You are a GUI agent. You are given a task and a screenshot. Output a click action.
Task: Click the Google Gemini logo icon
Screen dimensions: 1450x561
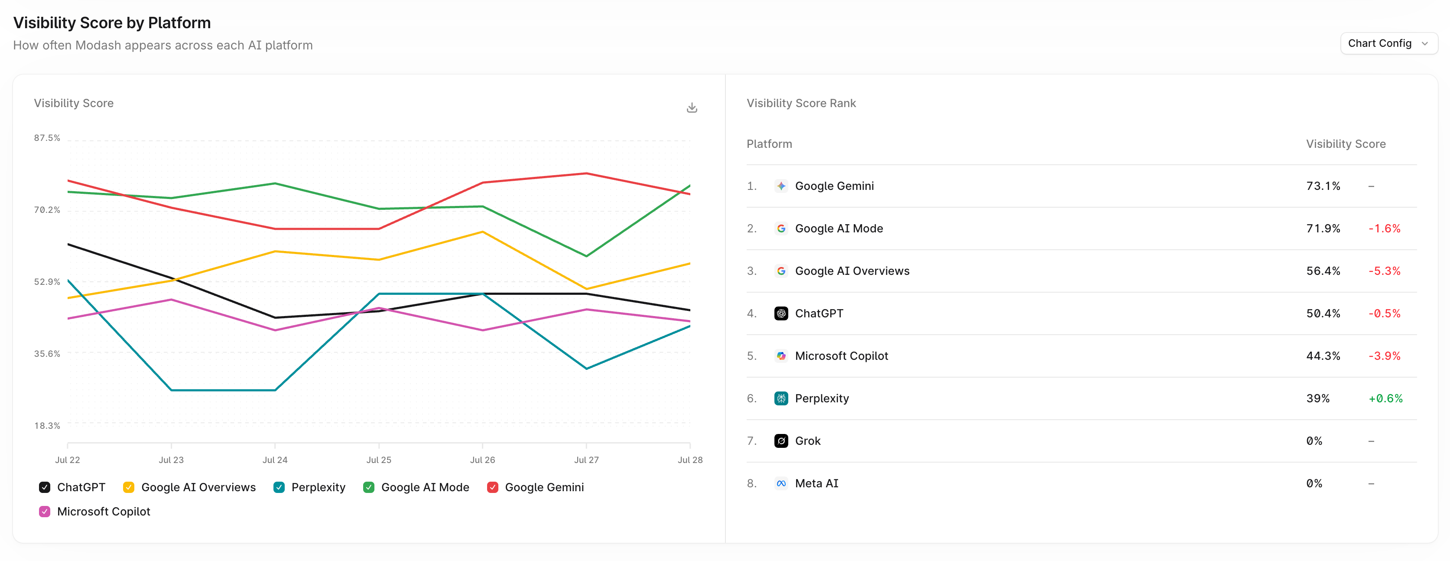pos(781,186)
